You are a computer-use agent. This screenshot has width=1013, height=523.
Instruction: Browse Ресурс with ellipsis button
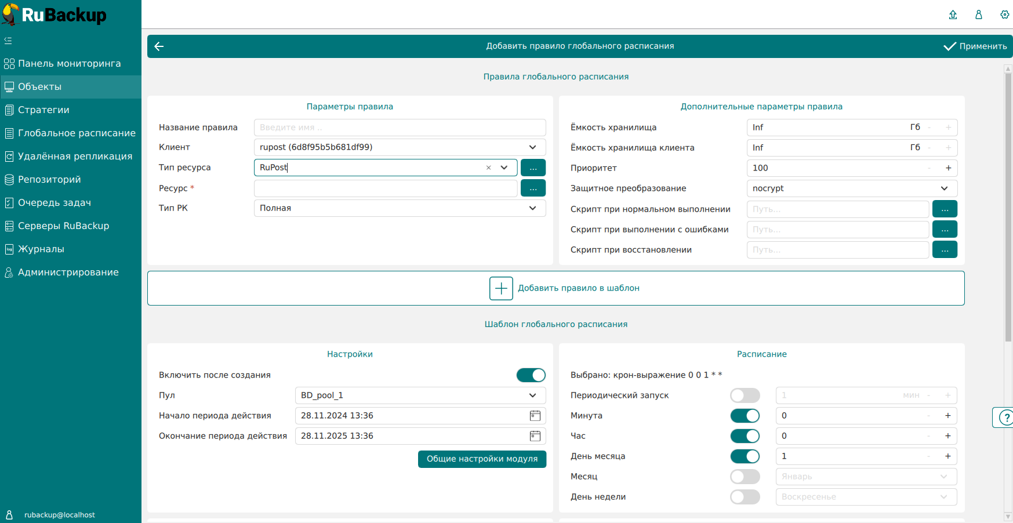point(533,188)
